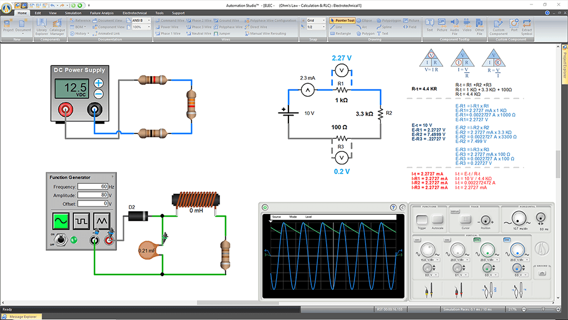
Task: Select the triangle waveform button
Action: [x=103, y=221]
